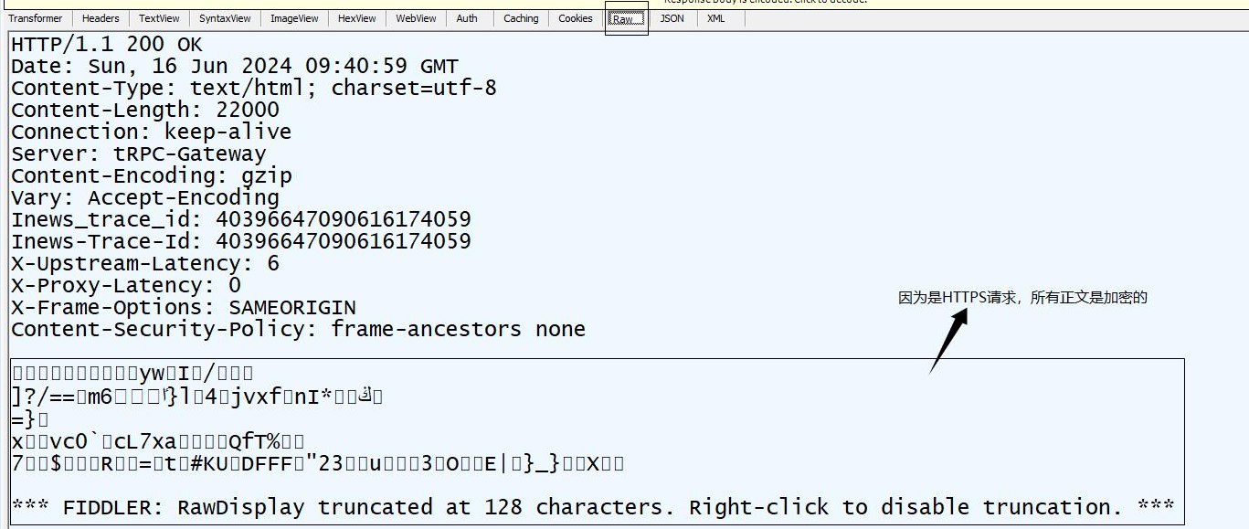Select the Raw tab
The height and width of the screenshot is (529, 1249).
click(627, 18)
